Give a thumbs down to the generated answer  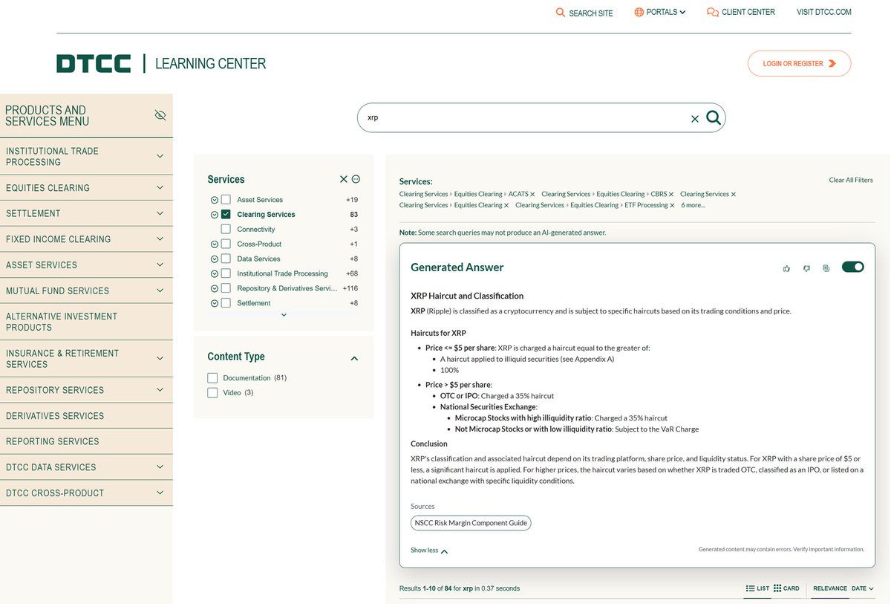point(806,268)
